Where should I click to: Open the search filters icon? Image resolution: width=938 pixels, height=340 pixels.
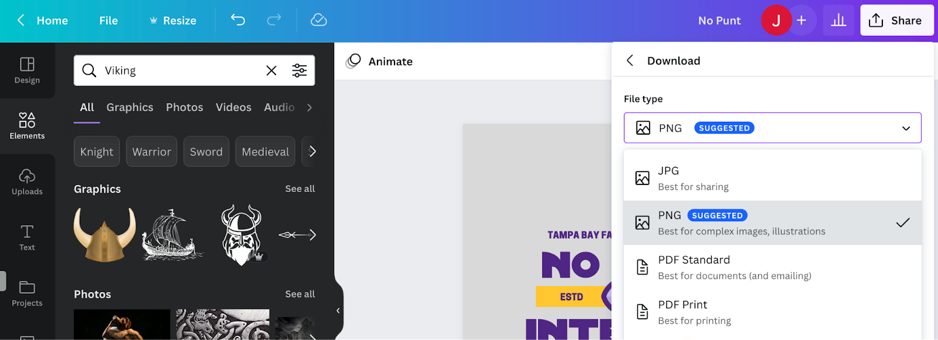coord(300,71)
